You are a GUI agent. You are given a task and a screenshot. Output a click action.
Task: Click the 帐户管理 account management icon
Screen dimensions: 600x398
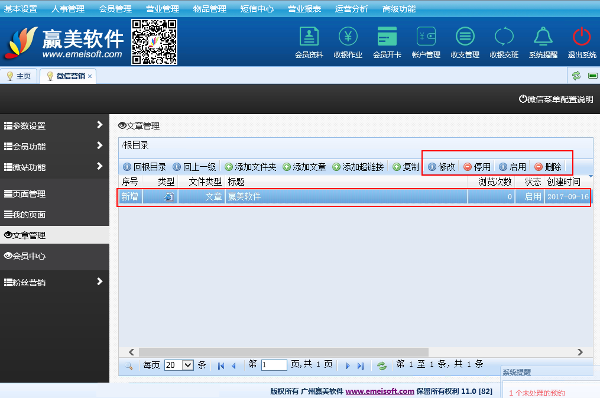[426, 38]
